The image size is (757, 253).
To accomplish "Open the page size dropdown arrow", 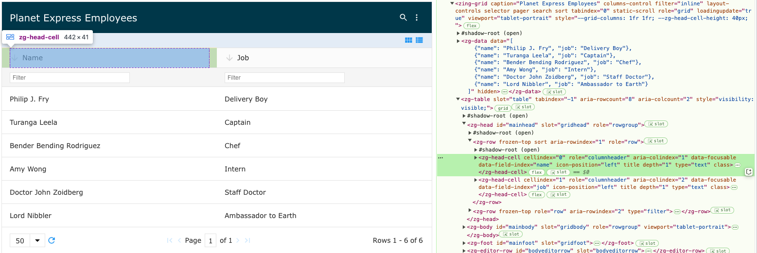I will click(37, 240).
